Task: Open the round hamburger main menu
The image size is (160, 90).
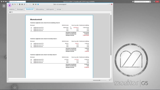Action: 4,6
